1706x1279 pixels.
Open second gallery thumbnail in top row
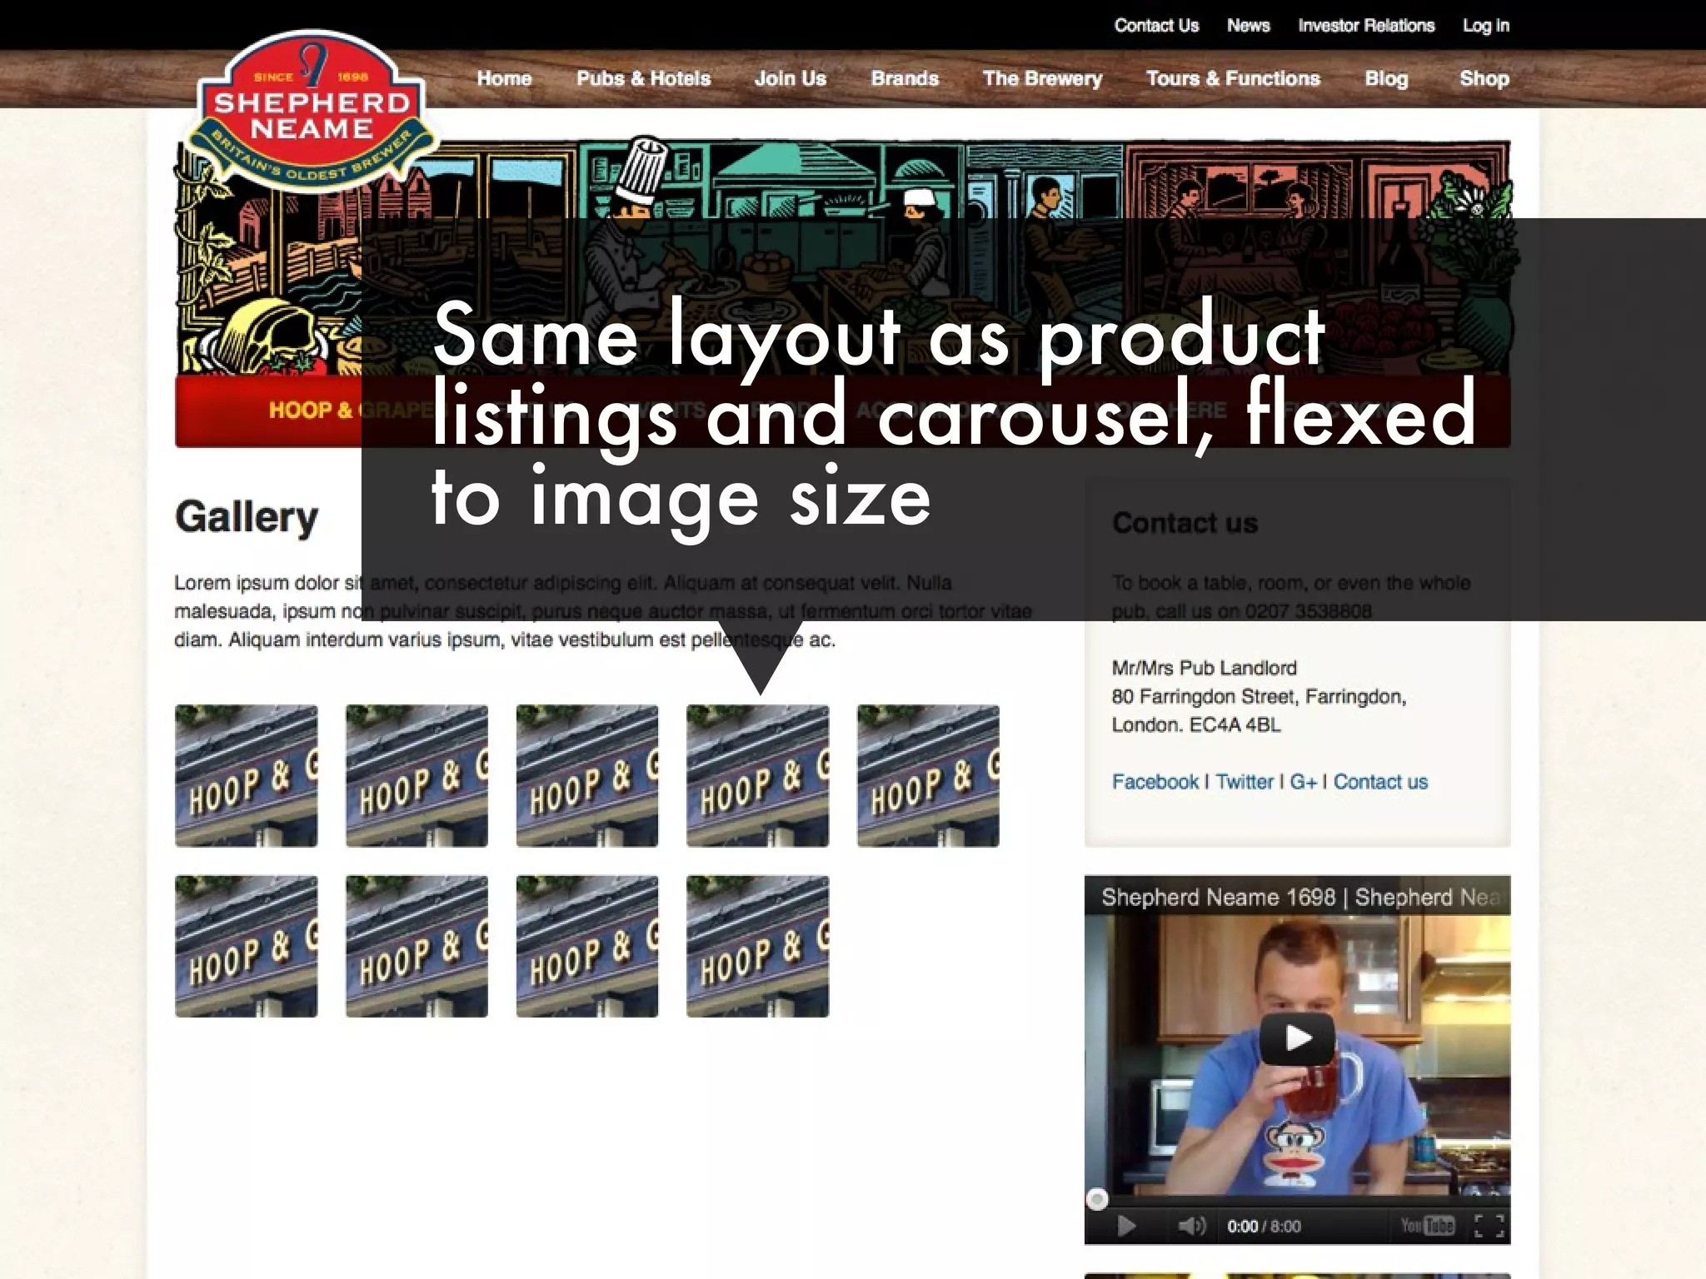click(x=417, y=776)
